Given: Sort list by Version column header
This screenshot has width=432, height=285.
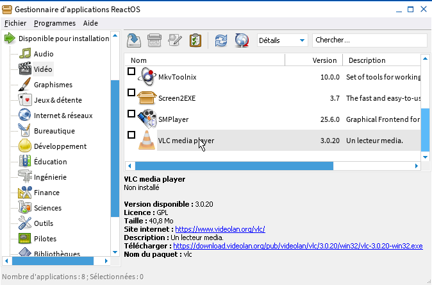Looking at the screenshot, I should click(x=324, y=60).
